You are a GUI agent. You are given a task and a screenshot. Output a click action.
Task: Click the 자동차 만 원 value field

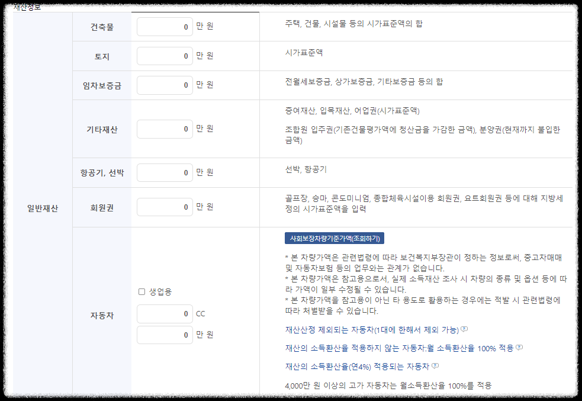(165, 335)
